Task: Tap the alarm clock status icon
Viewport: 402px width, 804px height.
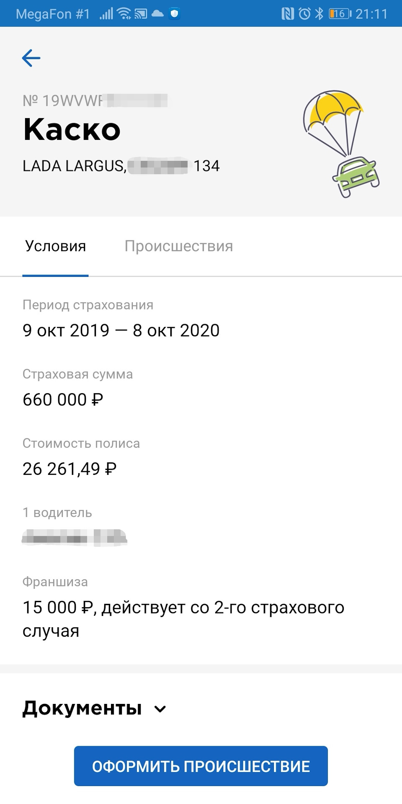Action: 304,14
